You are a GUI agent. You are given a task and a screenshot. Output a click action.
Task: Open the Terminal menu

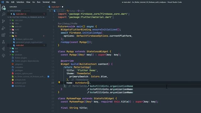pos(46,2)
